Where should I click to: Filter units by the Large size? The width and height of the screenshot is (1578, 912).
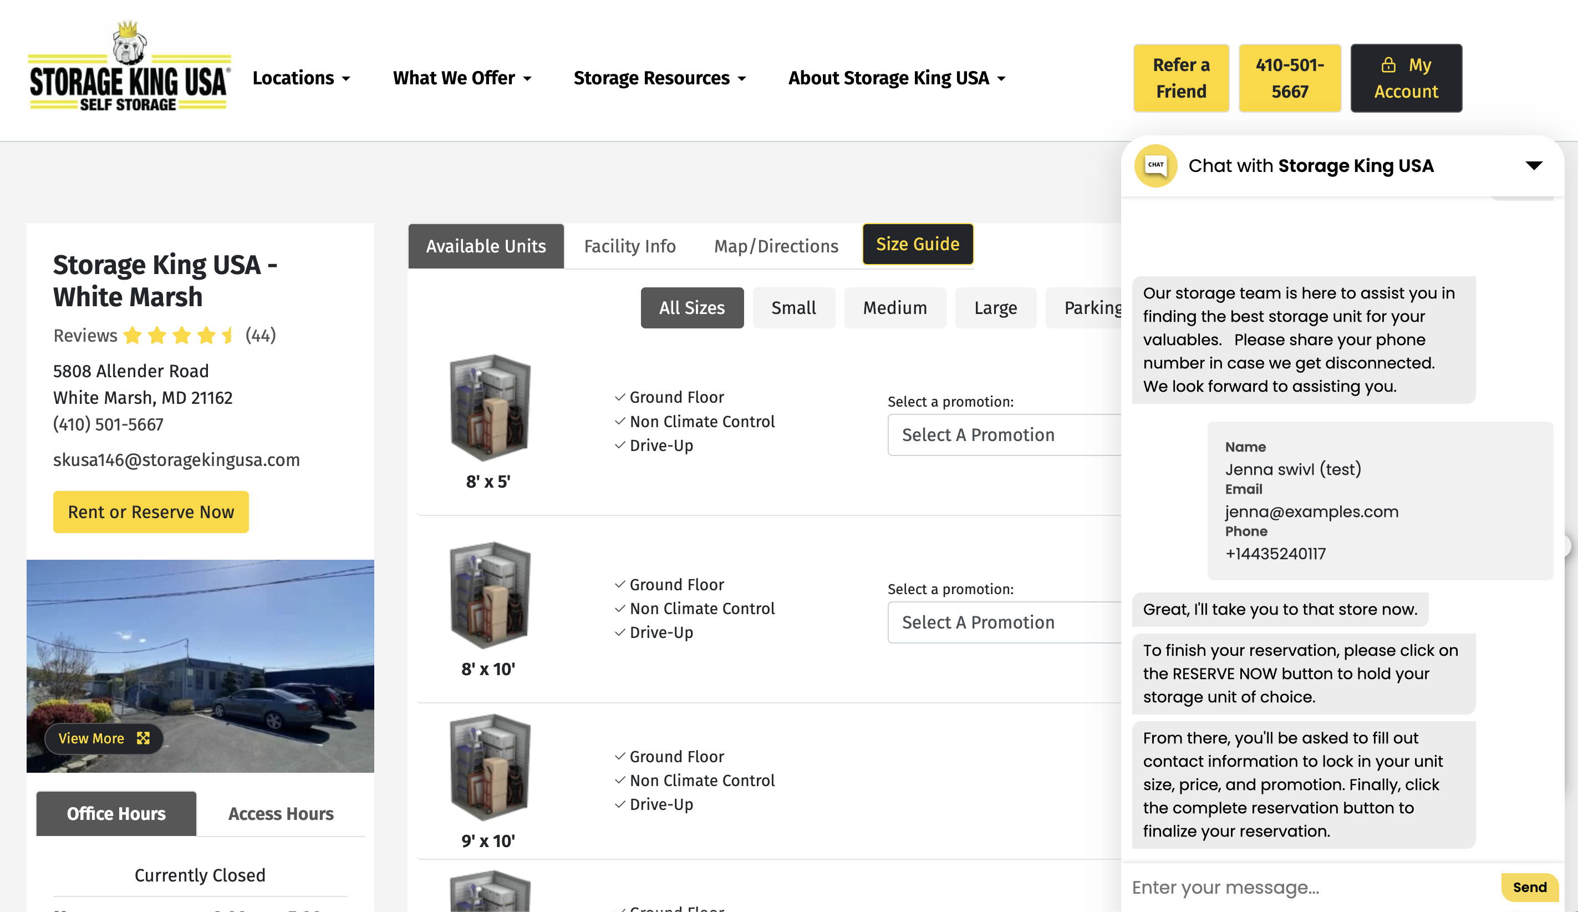coord(995,307)
